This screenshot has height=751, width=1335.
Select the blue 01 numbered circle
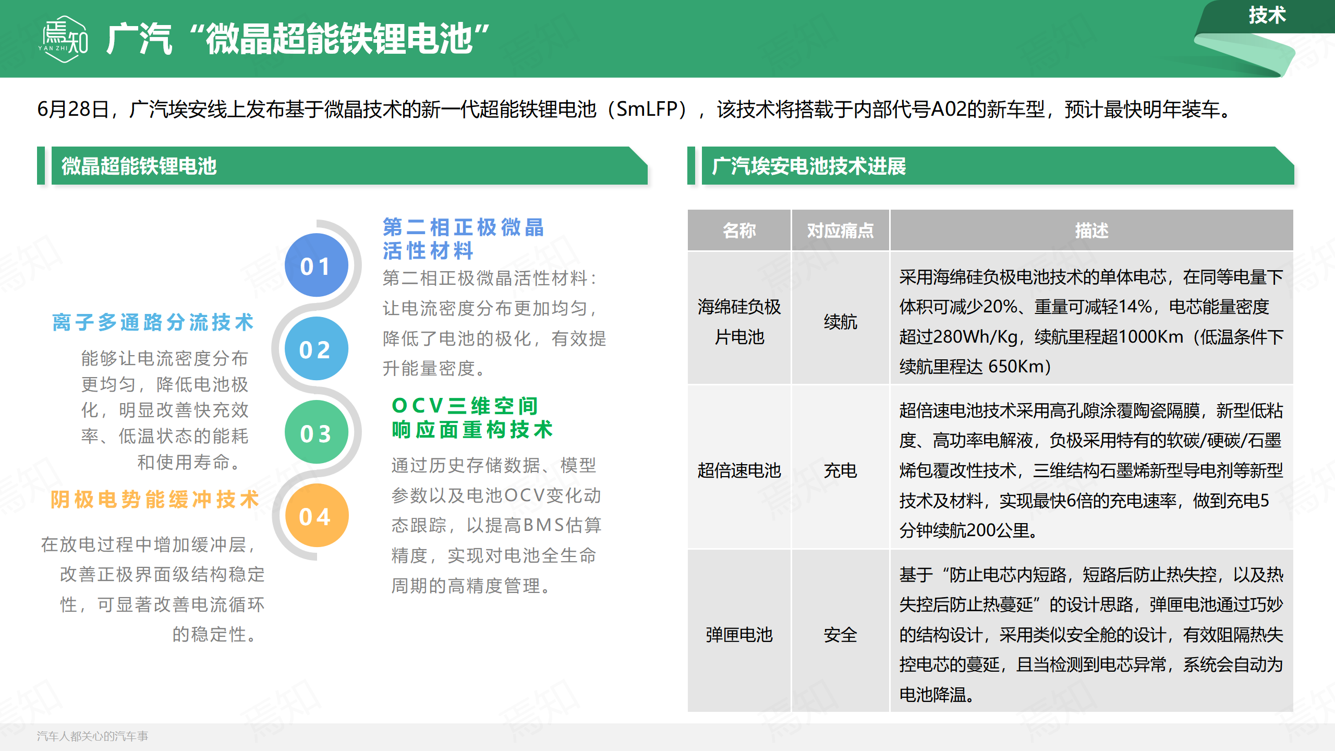(316, 265)
